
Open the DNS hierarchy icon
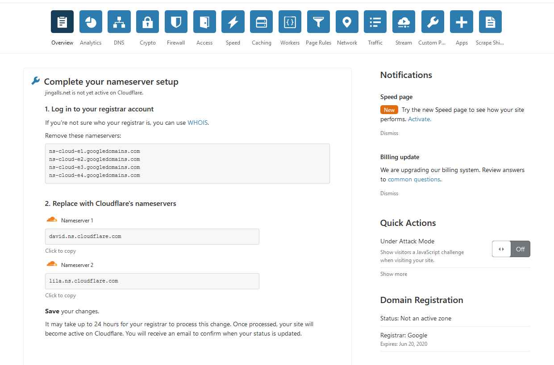pos(119,22)
